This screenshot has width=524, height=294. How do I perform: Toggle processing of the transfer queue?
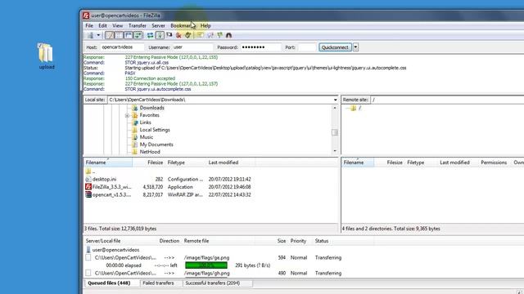pos(160,35)
